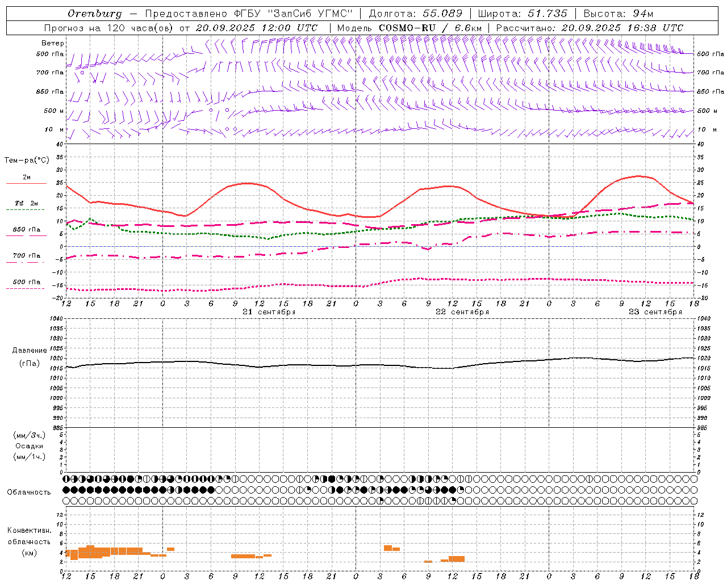Select the (мм/1ч.) precipitation unit label
The image size is (727, 581).
tap(30, 457)
